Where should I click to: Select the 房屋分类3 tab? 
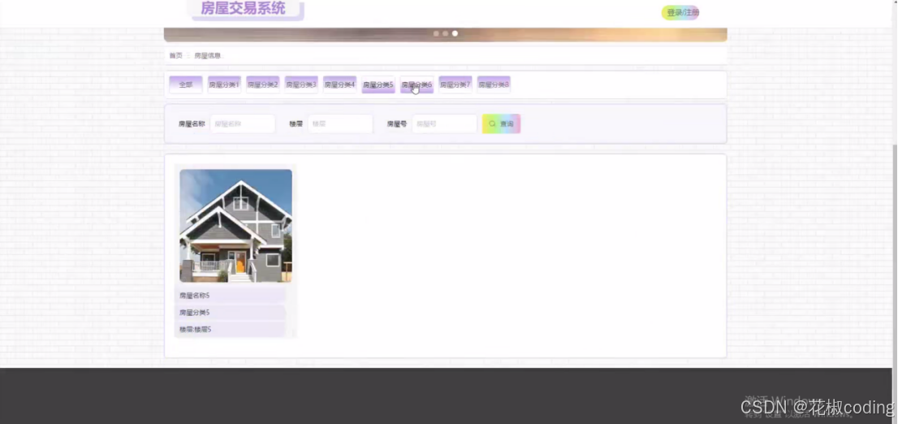(x=301, y=84)
